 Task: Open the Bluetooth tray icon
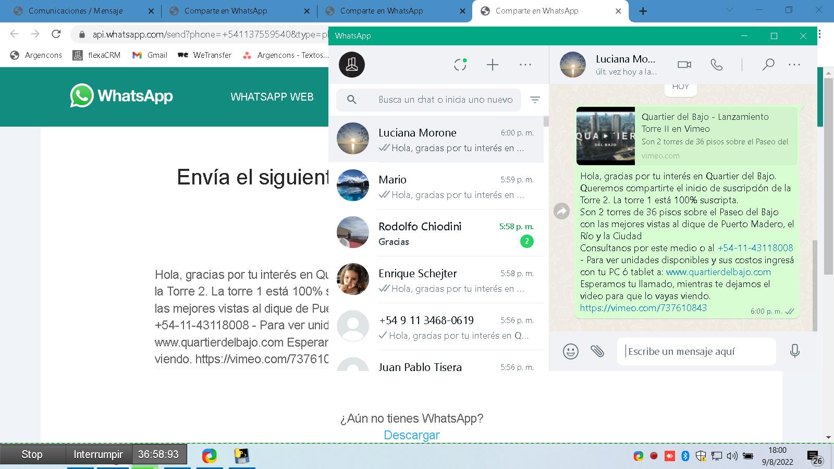coord(685,456)
